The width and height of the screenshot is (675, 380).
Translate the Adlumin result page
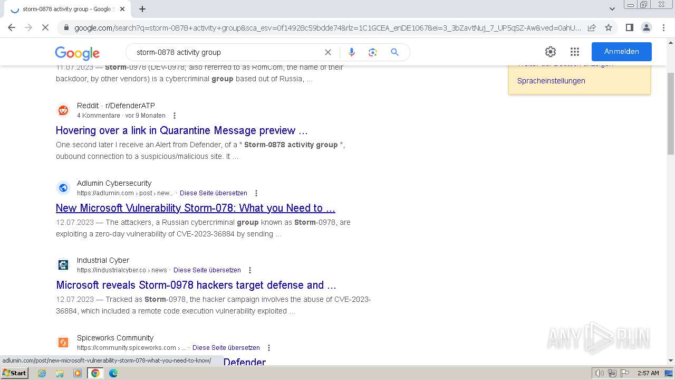coord(214,193)
